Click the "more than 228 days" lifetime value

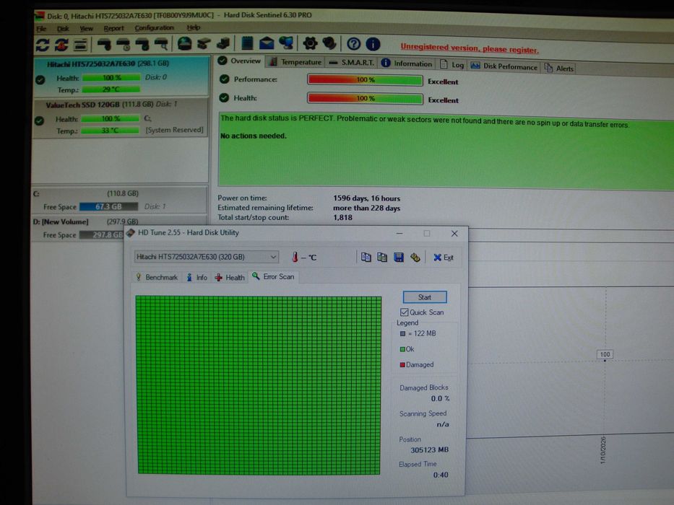point(367,208)
